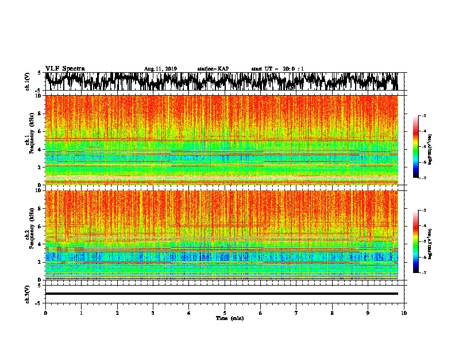Screen dimensions: 455x351
Task: Click the color scale bar beside the ch.2 spectrogram
Action: [416, 241]
